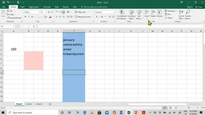Screen dimensions: 205x115
Task: Open Cell Styles gallery
Action: click(139, 15)
